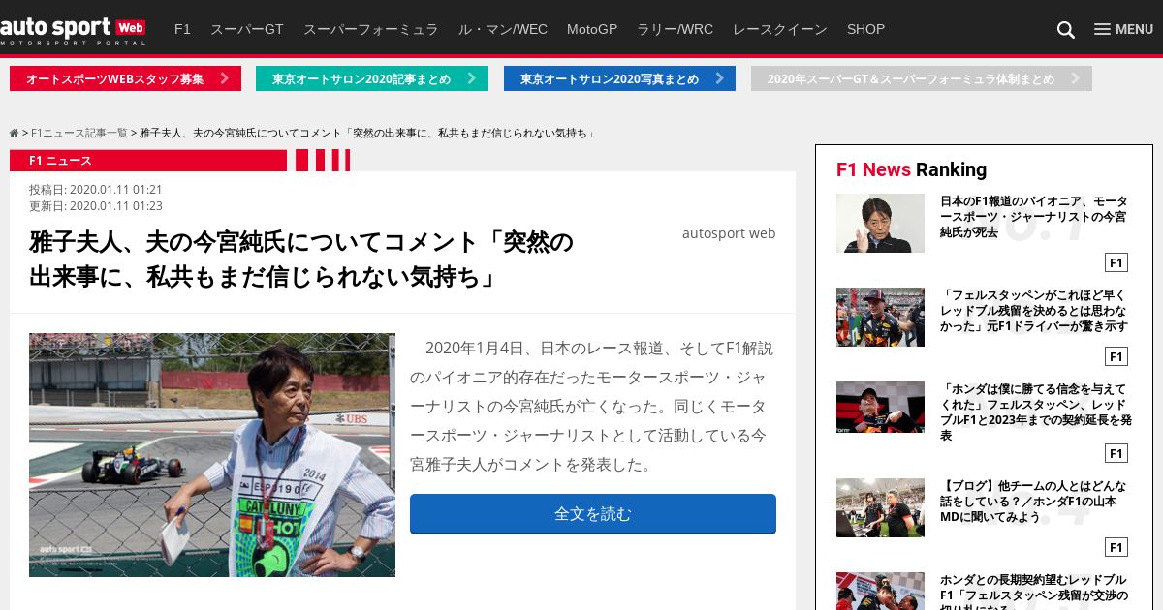
Task: Open ranking article ホンダは僕に勝てる信念を与えて
Action: click(x=1036, y=412)
